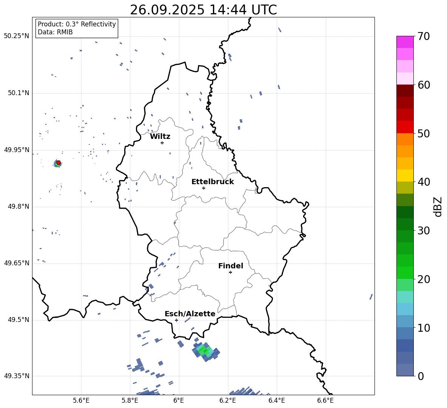Click the 50.25°N latitude label
This screenshot has width=447, height=408.
pos(17,36)
